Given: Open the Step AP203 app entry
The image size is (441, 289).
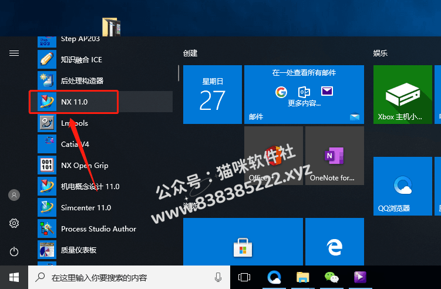Looking at the screenshot, I should 105,41.
